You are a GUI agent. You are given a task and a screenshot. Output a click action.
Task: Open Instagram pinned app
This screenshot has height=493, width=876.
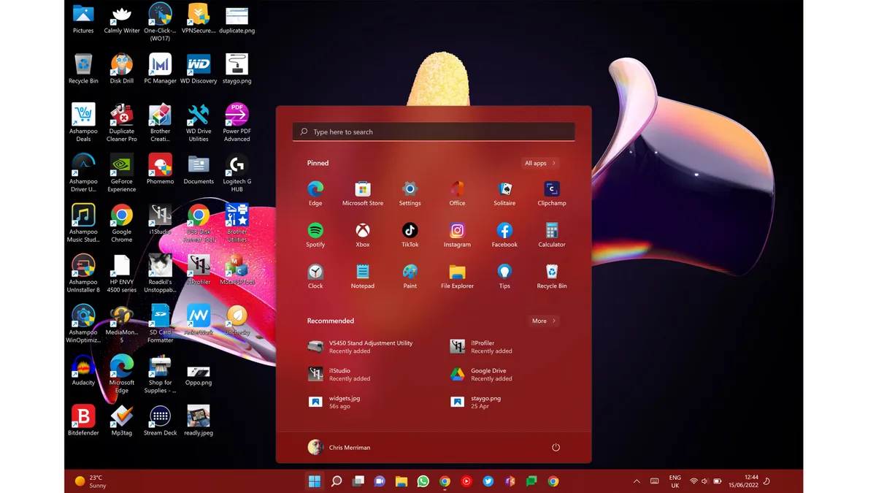(457, 235)
